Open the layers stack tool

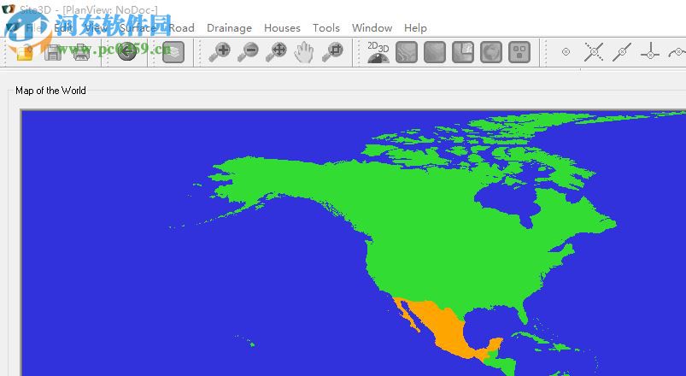[173, 52]
